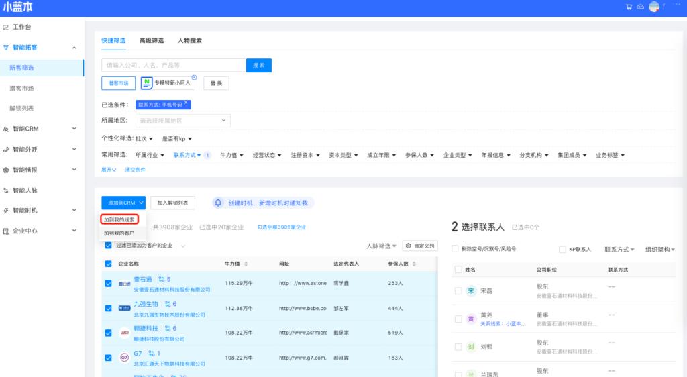Click the 壹石通 company logo
The width and height of the screenshot is (687, 377).
pyautogui.click(x=124, y=283)
